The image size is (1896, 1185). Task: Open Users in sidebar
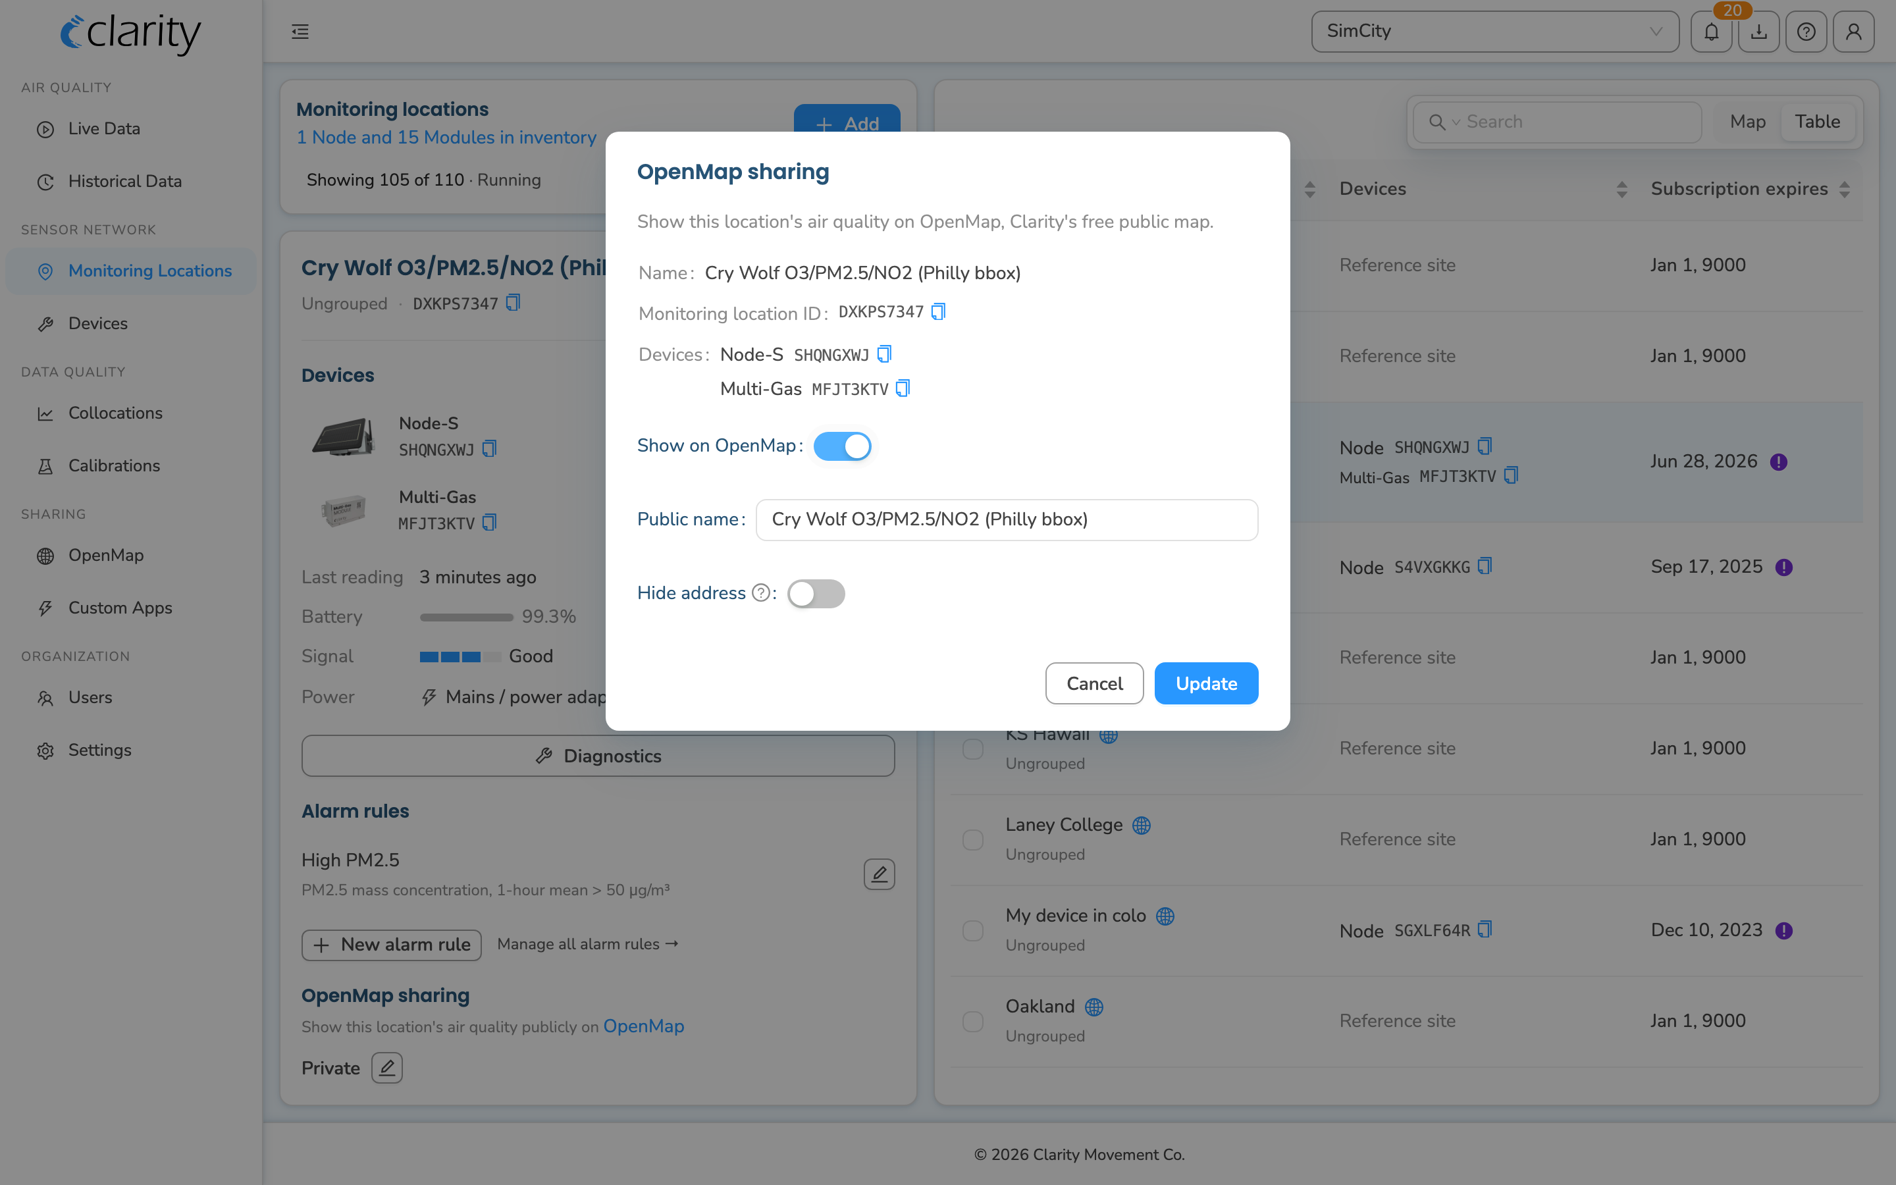(x=131, y=698)
